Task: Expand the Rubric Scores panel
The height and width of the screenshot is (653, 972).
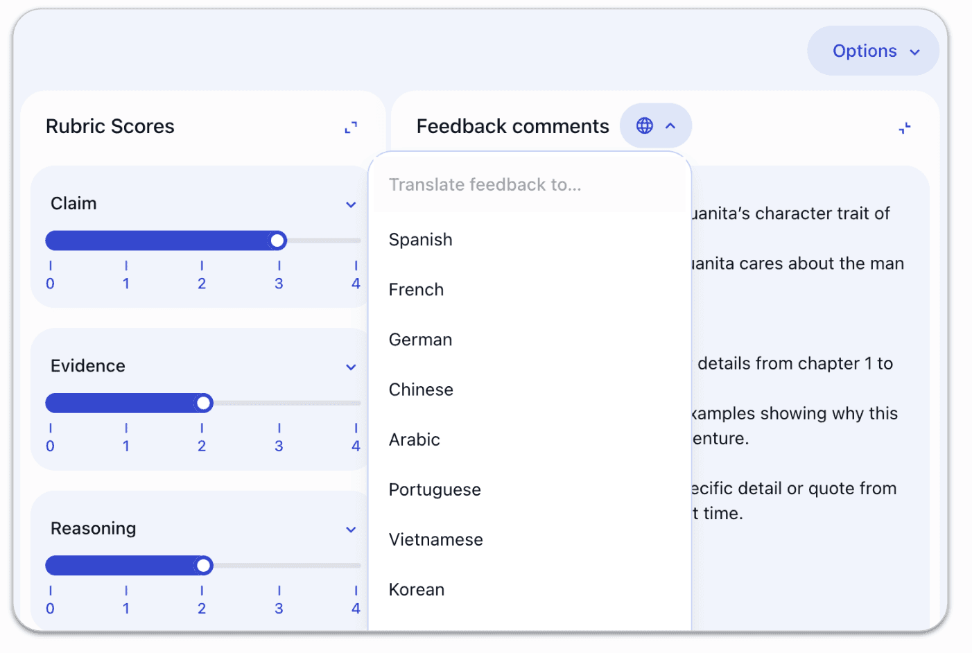Action: 351,128
